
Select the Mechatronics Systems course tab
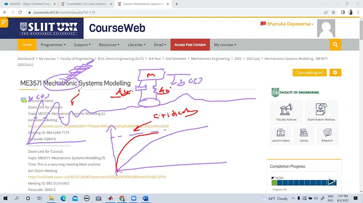click(x=143, y=4)
